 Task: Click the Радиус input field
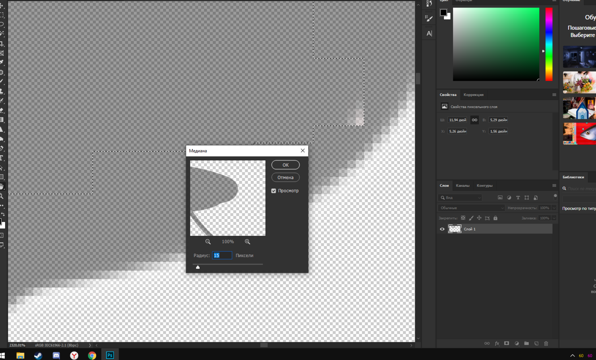tap(222, 255)
